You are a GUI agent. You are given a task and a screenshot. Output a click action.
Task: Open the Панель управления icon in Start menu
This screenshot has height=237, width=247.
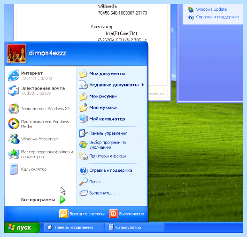tap(83, 133)
